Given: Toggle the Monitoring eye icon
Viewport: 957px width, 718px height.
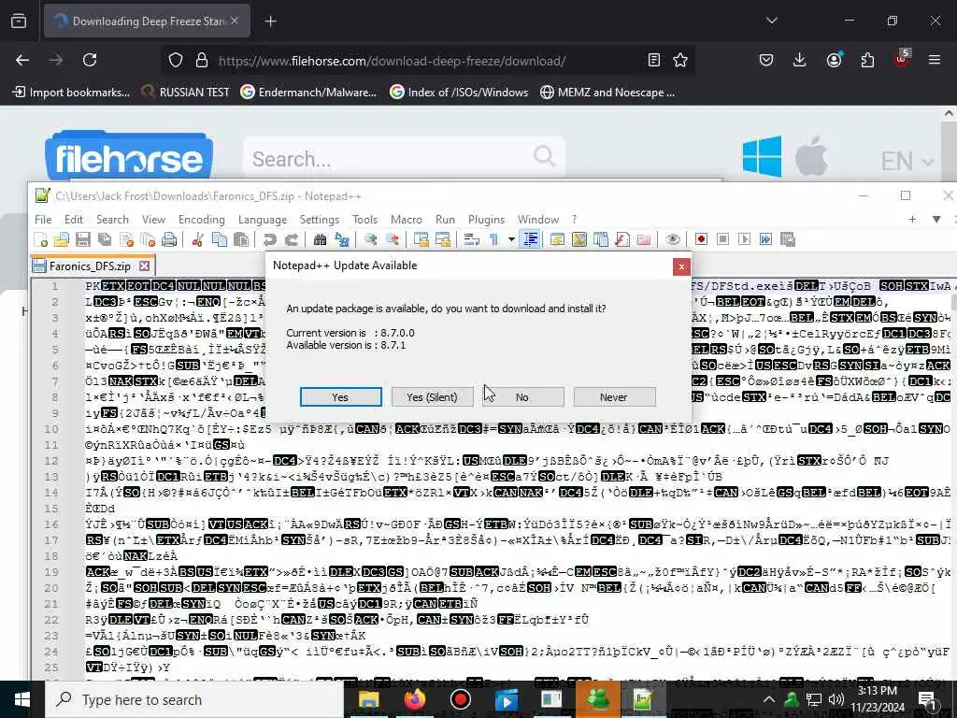Looking at the screenshot, I should pyautogui.click(x=673, y=239).
